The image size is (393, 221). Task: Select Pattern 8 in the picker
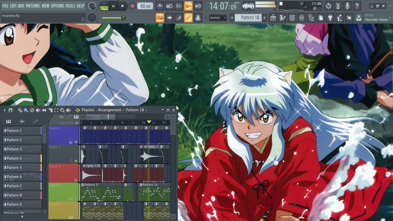click(x=22, y=195)
